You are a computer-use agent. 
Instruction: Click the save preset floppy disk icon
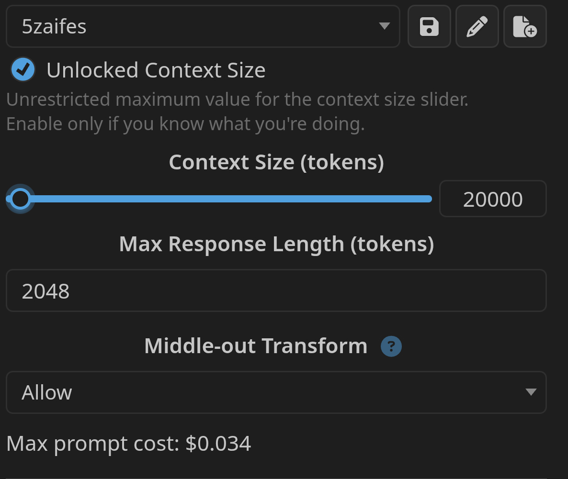(429, 26)
